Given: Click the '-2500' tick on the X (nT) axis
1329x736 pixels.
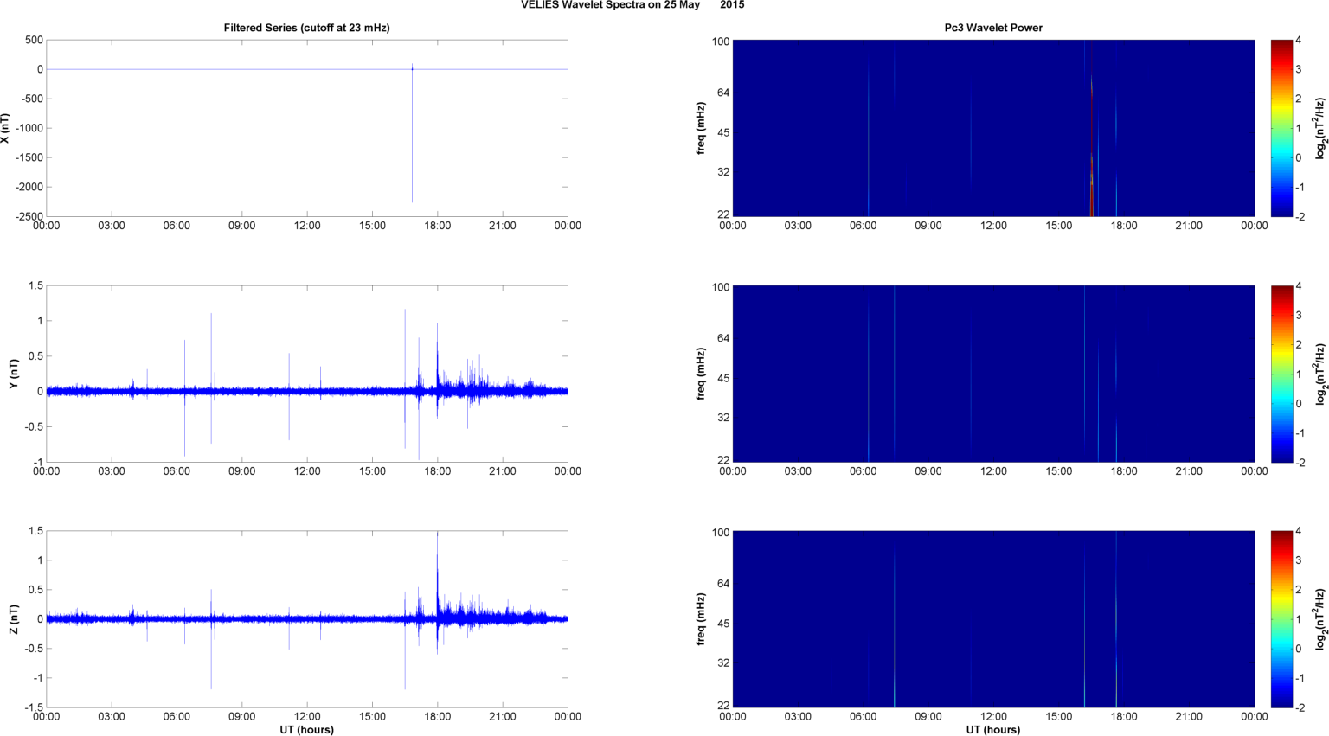Looking at the screenshot, I should (x=29, y=216).
